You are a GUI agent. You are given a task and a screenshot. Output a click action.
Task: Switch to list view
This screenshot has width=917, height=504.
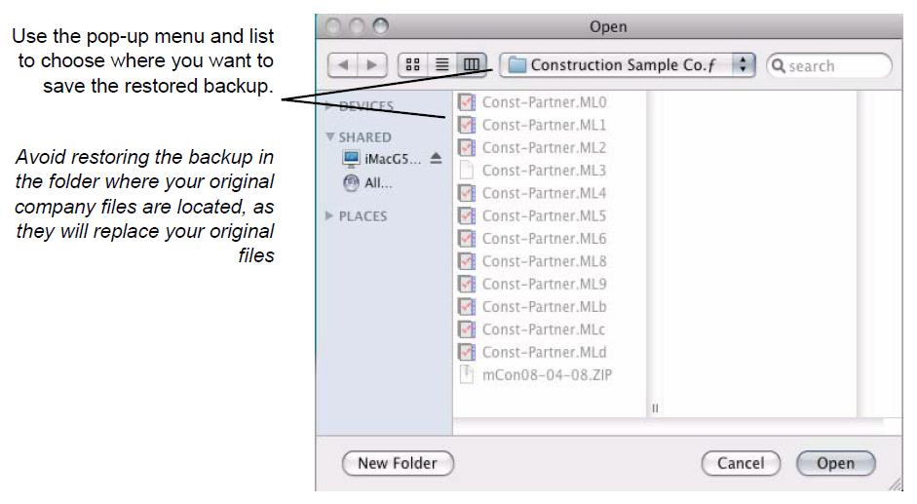point(441,65)
